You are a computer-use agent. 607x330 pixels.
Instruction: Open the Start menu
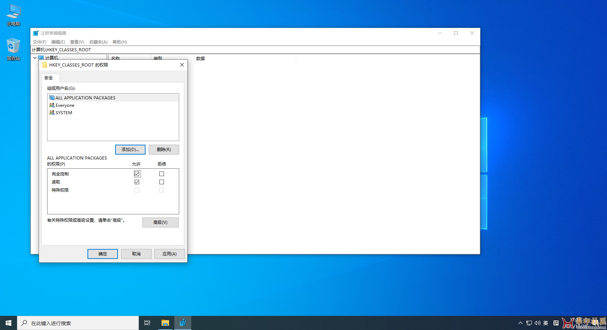coord(8,323)
